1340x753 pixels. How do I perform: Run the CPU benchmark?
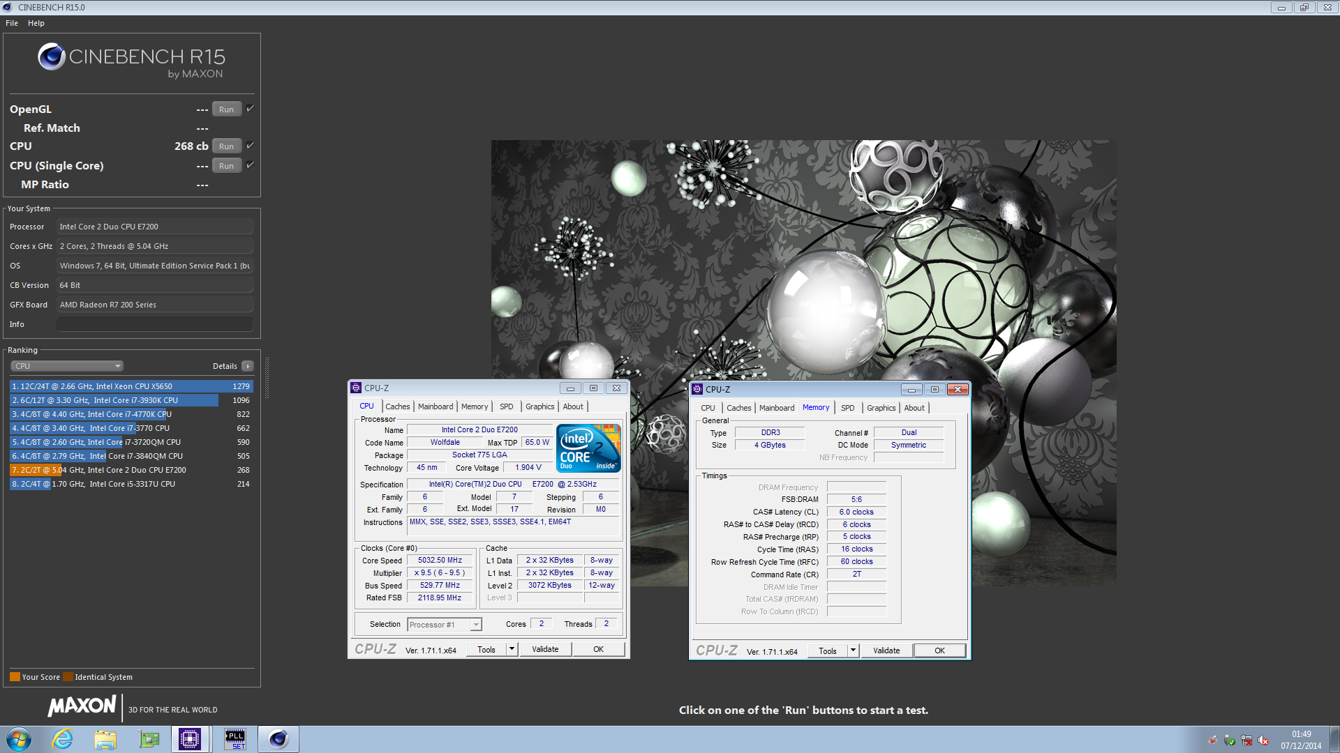[227, 146]
